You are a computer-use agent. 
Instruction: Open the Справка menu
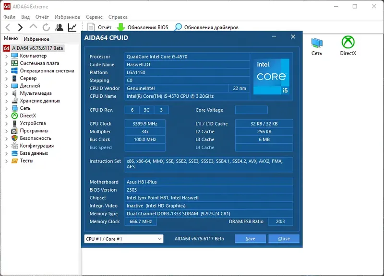118,17
